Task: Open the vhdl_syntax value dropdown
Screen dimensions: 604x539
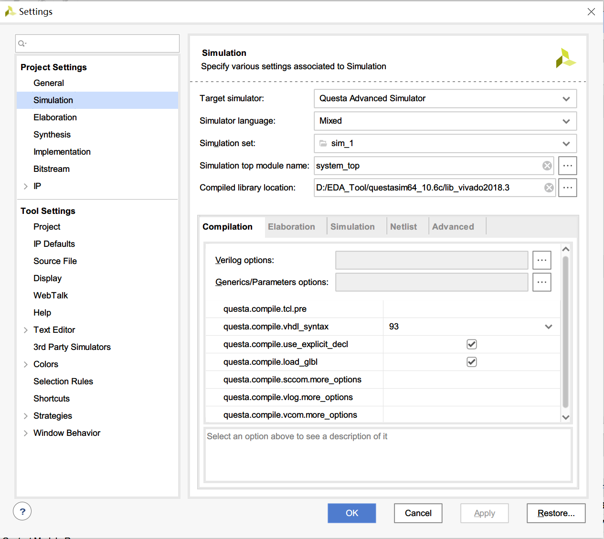Action: click(x=549, y=327)
